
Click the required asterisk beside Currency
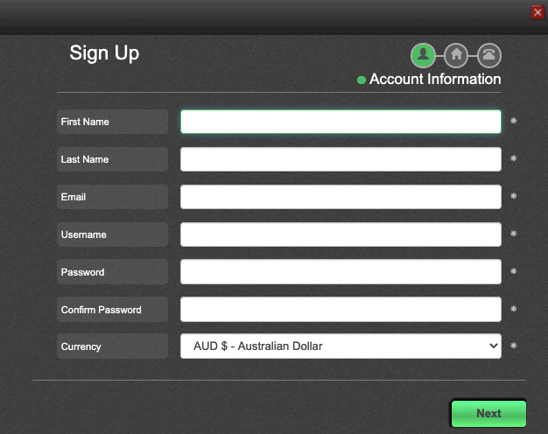pyautogui.click(x=514, y=346)
